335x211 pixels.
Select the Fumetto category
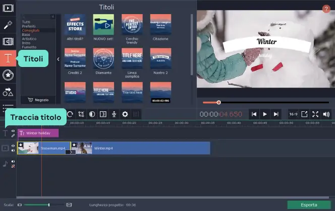coord(29,47)
